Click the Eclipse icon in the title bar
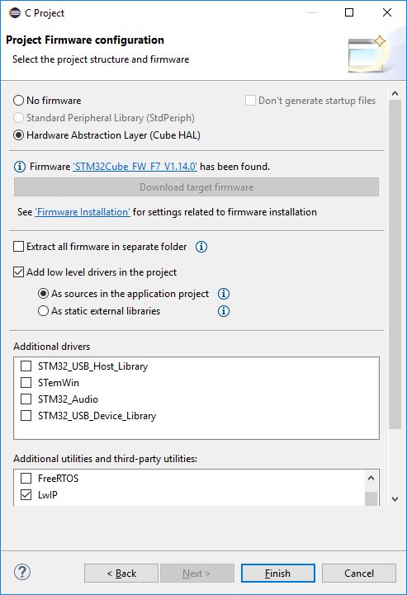 [15, 13]
